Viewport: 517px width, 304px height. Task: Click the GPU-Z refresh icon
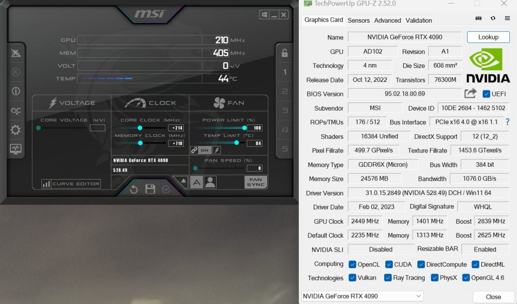493,18
